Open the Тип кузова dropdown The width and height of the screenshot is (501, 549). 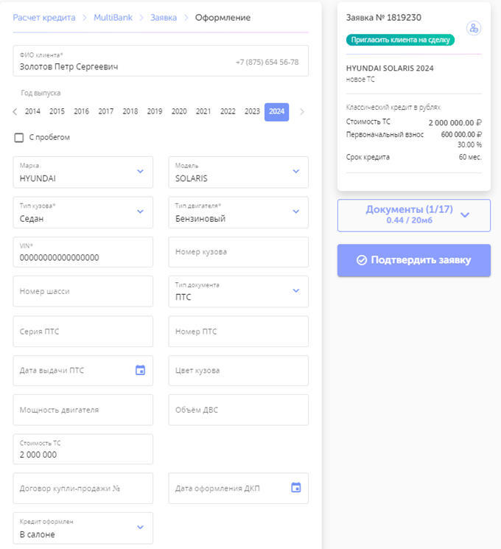coord(140,211)
